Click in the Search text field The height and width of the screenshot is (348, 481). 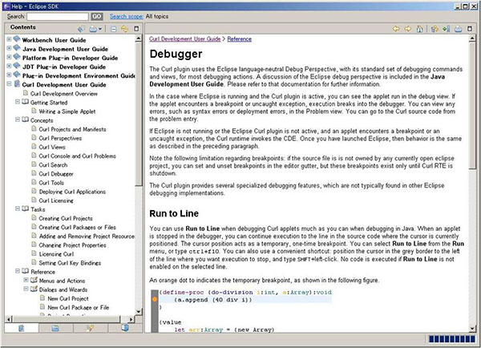[x=58, y=17]
